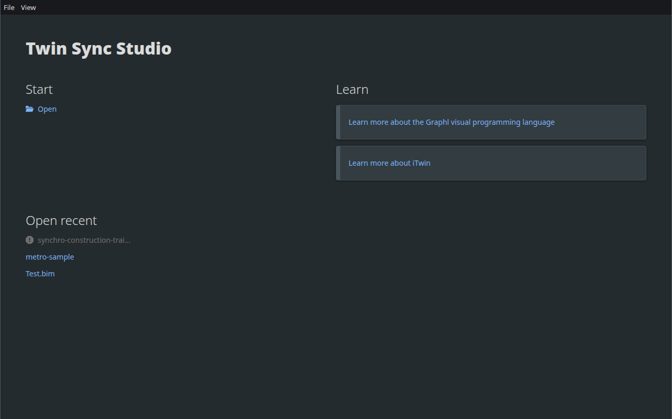Click the warning icon beside synchro-construction-trai…
Screen dimensions: 672x419
[29, 240]
